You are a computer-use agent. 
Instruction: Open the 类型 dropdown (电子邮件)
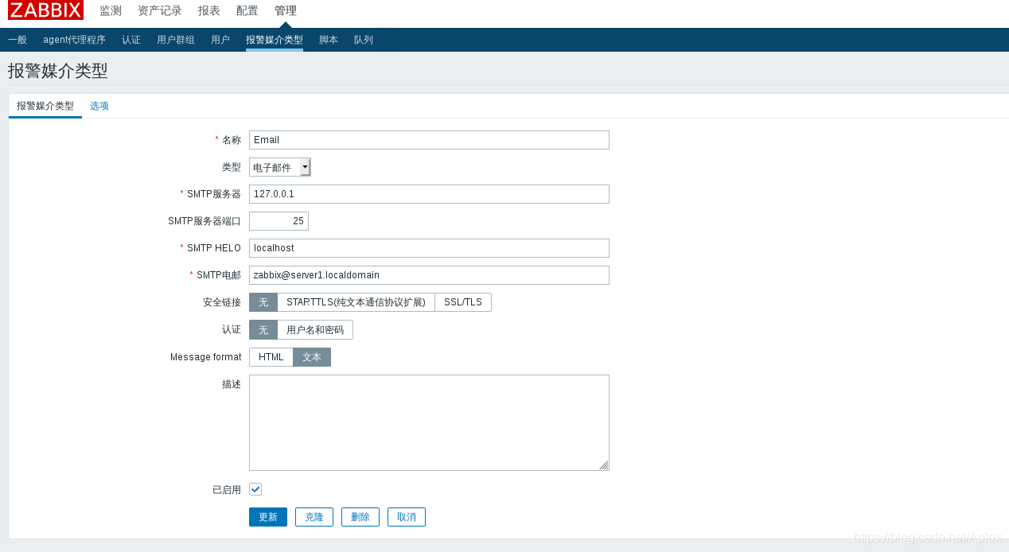(280, 167)
